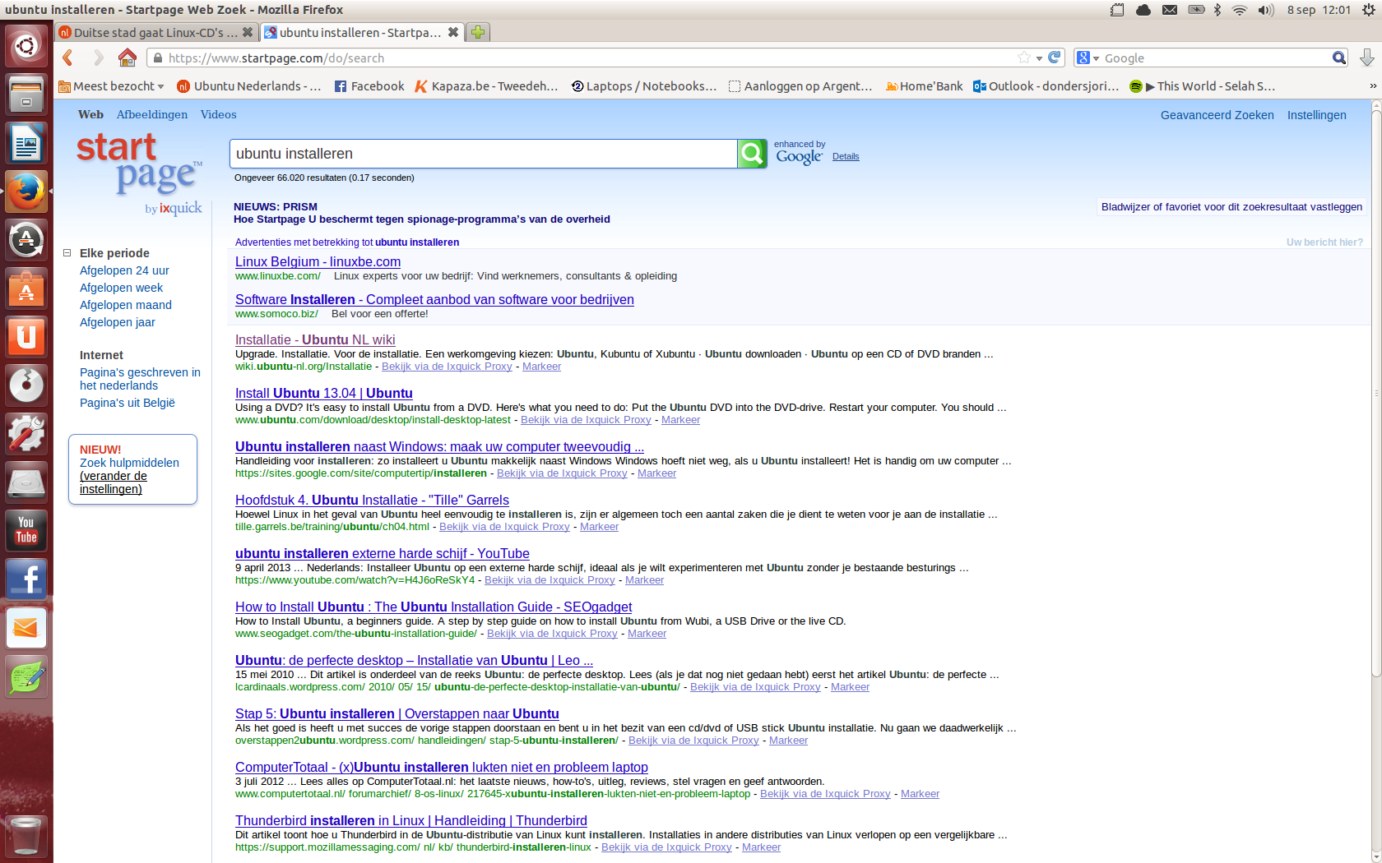Viewport: 1382px width, 863px height.
Task: Select the Web search category
Action: click(90, 114)
